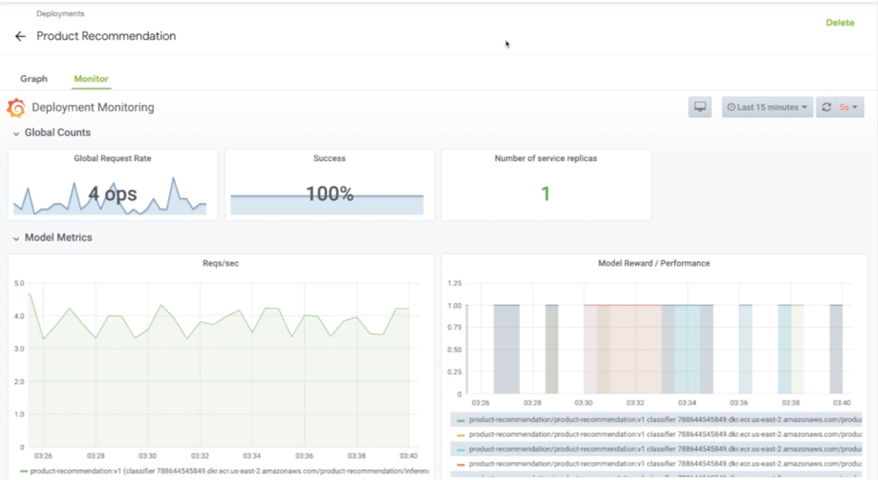Go back using the left arrow icon
Viewport: 878px width, 480px height.
pos(20,36)
